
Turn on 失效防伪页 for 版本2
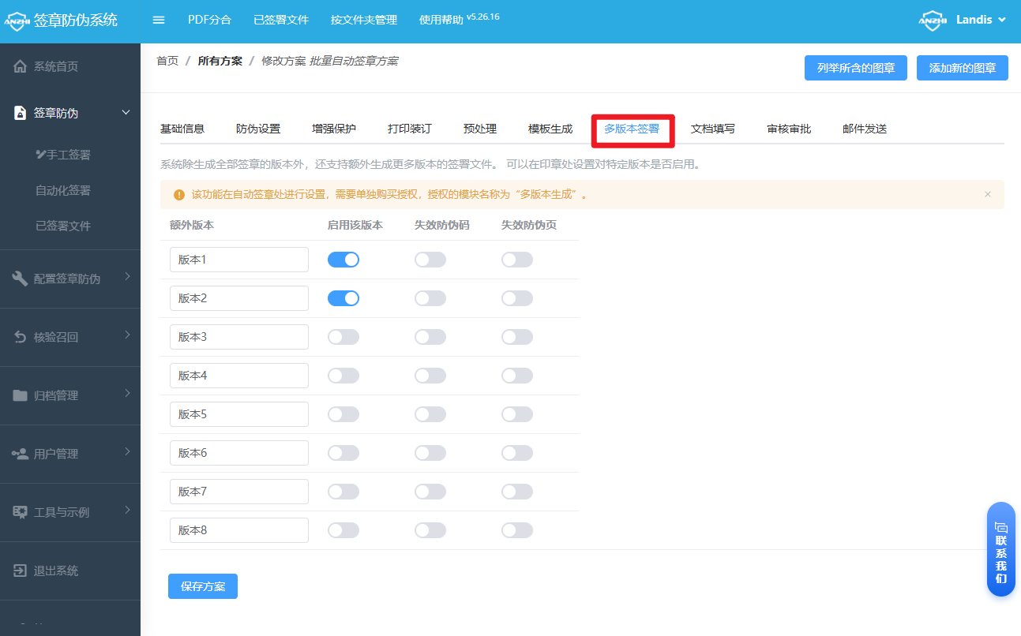coord(517,297)
